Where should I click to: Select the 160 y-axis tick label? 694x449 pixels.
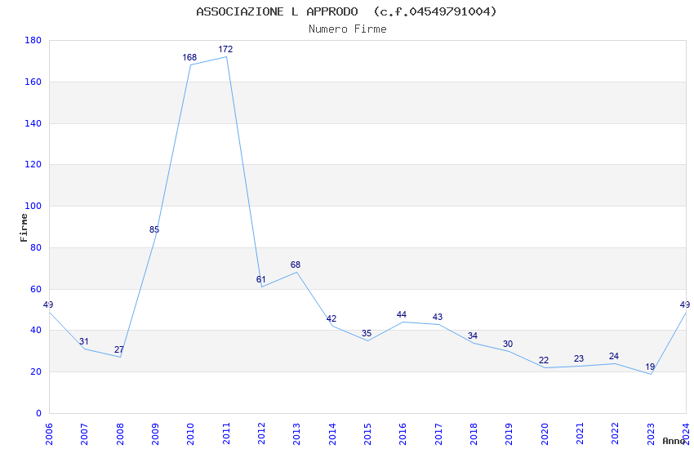click(33, 82)
